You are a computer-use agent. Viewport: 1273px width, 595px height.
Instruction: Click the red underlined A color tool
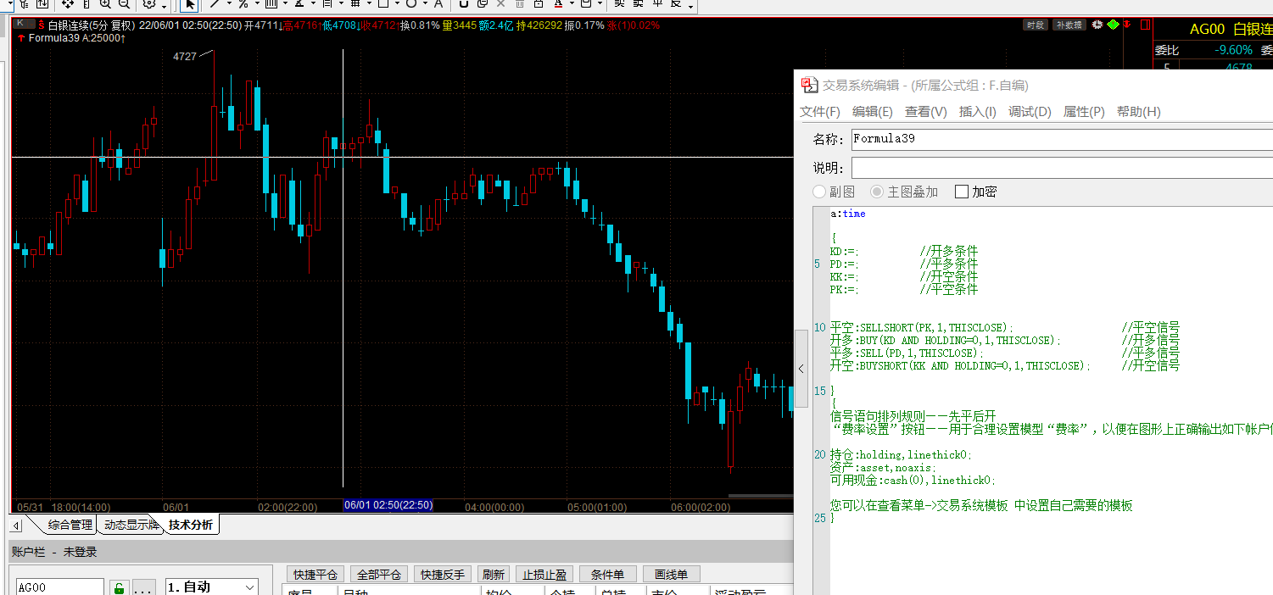tap(559, 4)
